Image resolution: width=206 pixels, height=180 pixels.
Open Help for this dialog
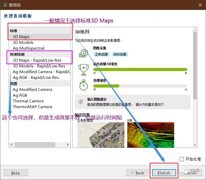[x=16, y=173]
